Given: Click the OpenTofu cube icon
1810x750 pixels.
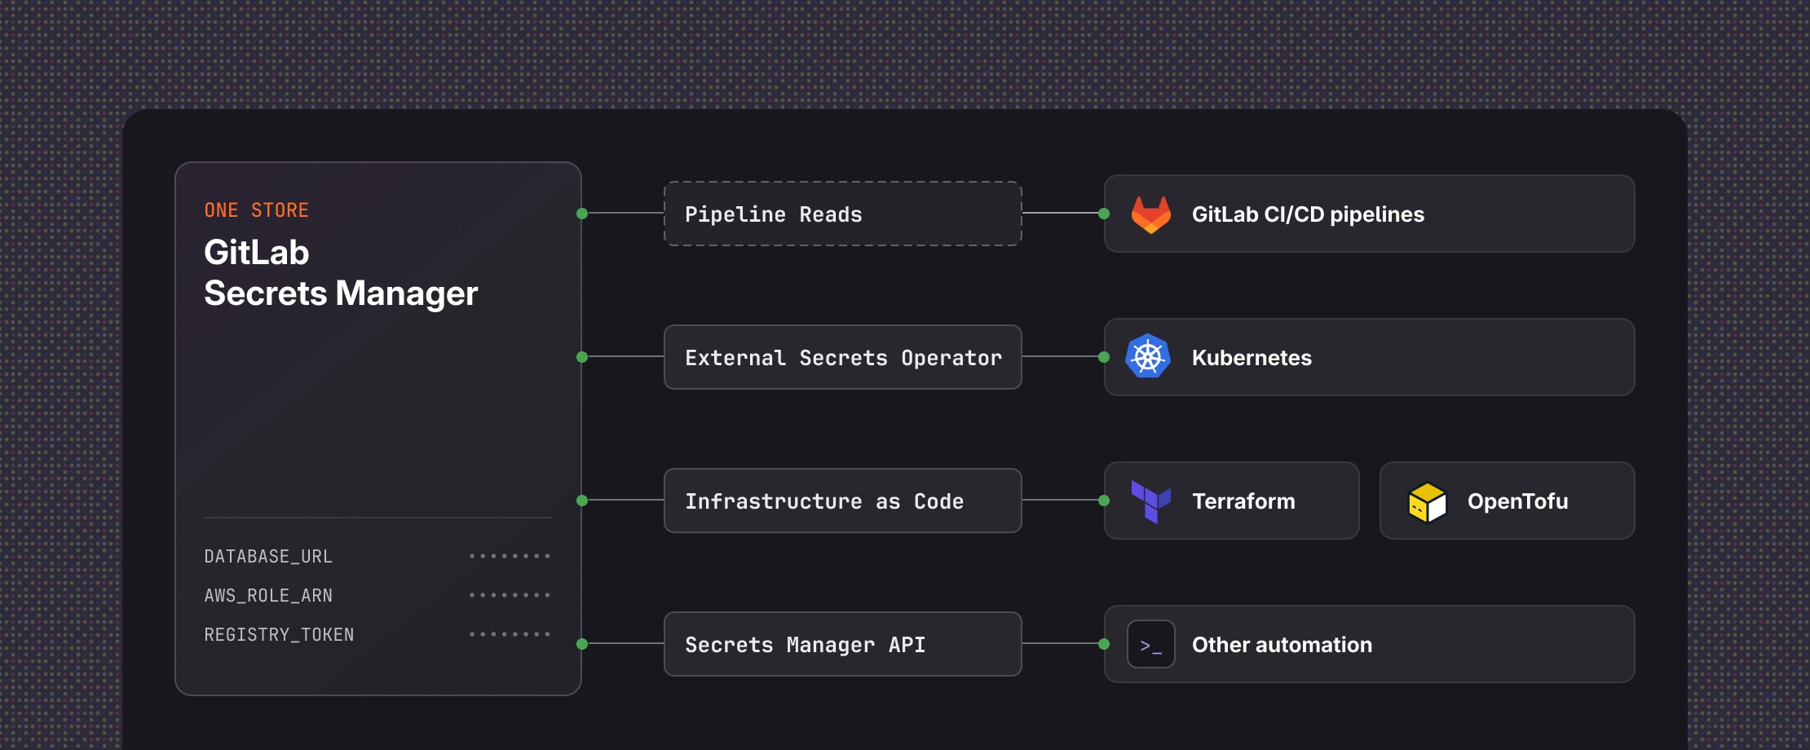Looking at the screenshot, I should [x=1427, y=502].
